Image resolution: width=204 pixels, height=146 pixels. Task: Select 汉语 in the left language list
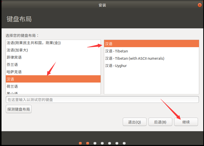click(x=53, y=79)
